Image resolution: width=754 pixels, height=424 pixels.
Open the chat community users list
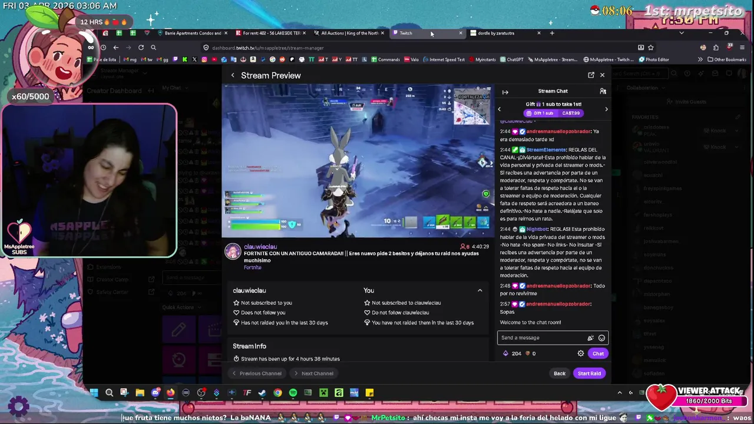(x=603, y=91)
